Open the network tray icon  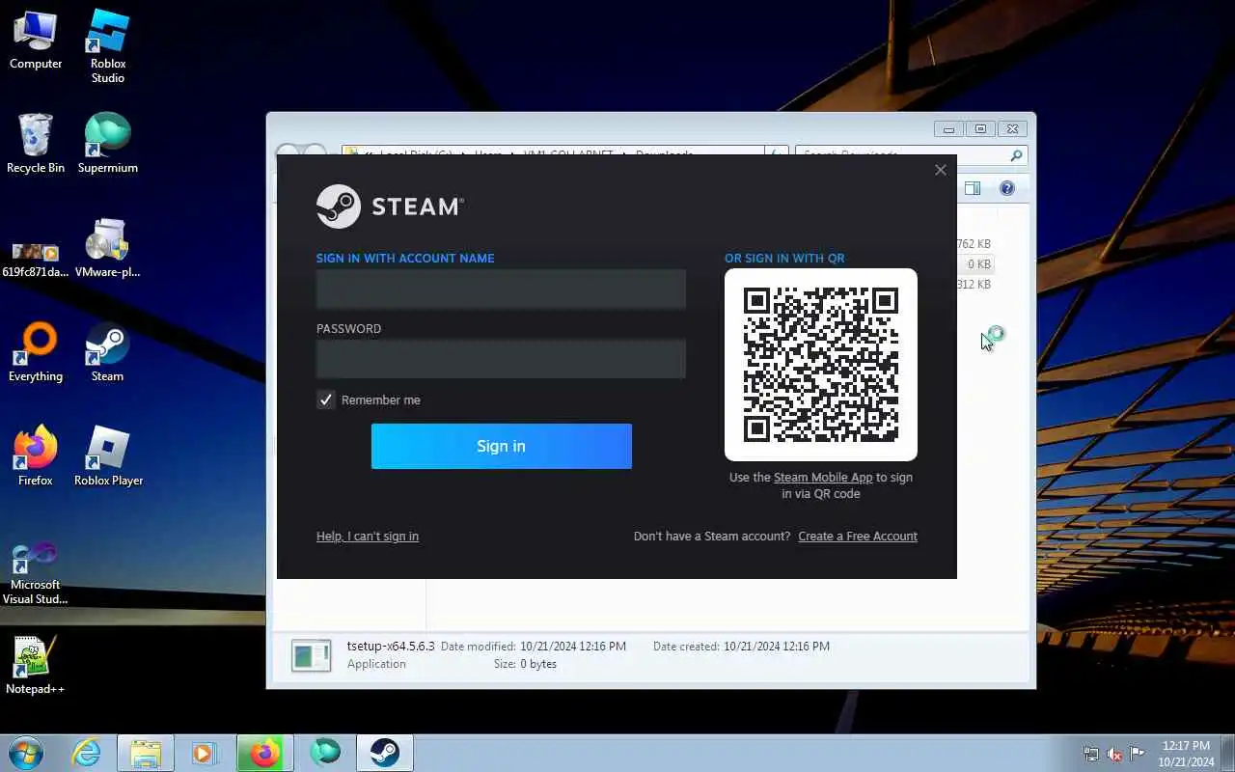coord(1091,755)
